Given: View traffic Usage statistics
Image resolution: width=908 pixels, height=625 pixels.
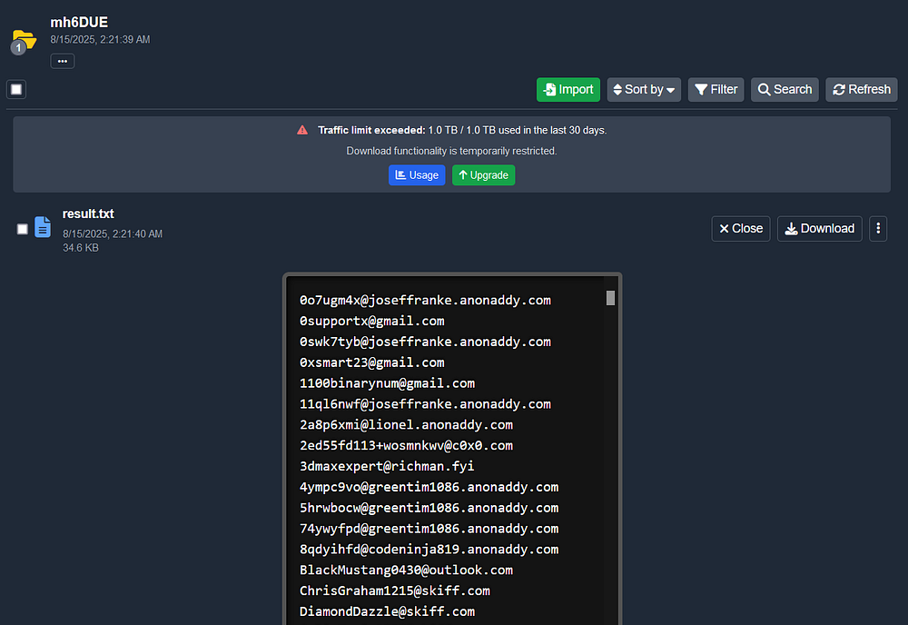Looking at the screenshot, I should (x=417, y=175).
